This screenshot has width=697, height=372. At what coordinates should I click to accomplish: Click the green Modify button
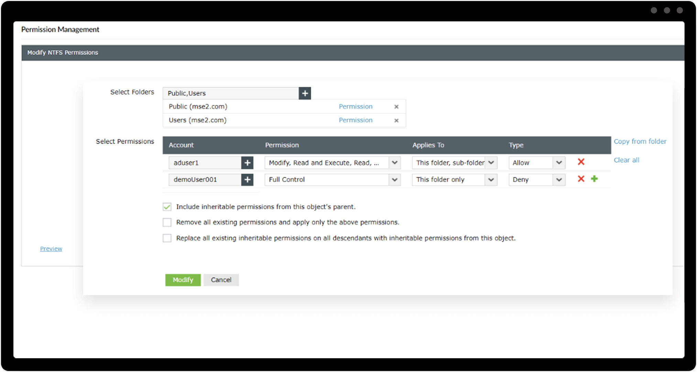point(183,280)
